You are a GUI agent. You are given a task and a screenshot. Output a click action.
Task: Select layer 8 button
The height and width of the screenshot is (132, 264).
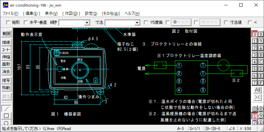coord(261,34)
